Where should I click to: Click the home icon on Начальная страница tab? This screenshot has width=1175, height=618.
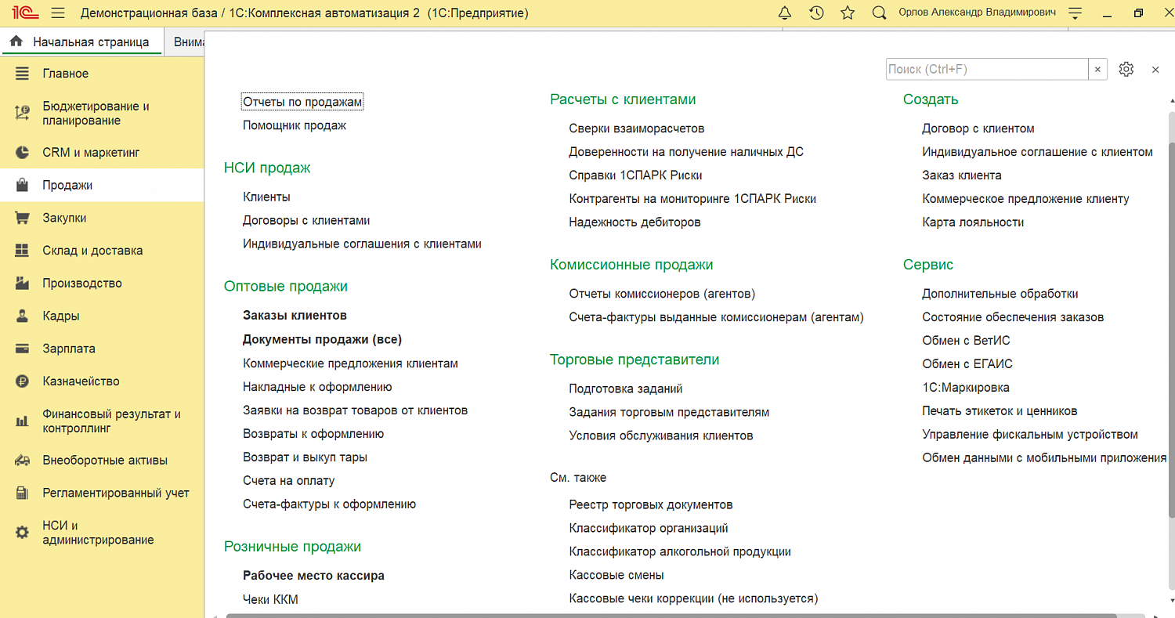point(16,42)
